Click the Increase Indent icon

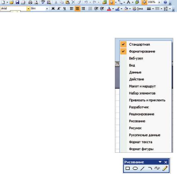102,9
